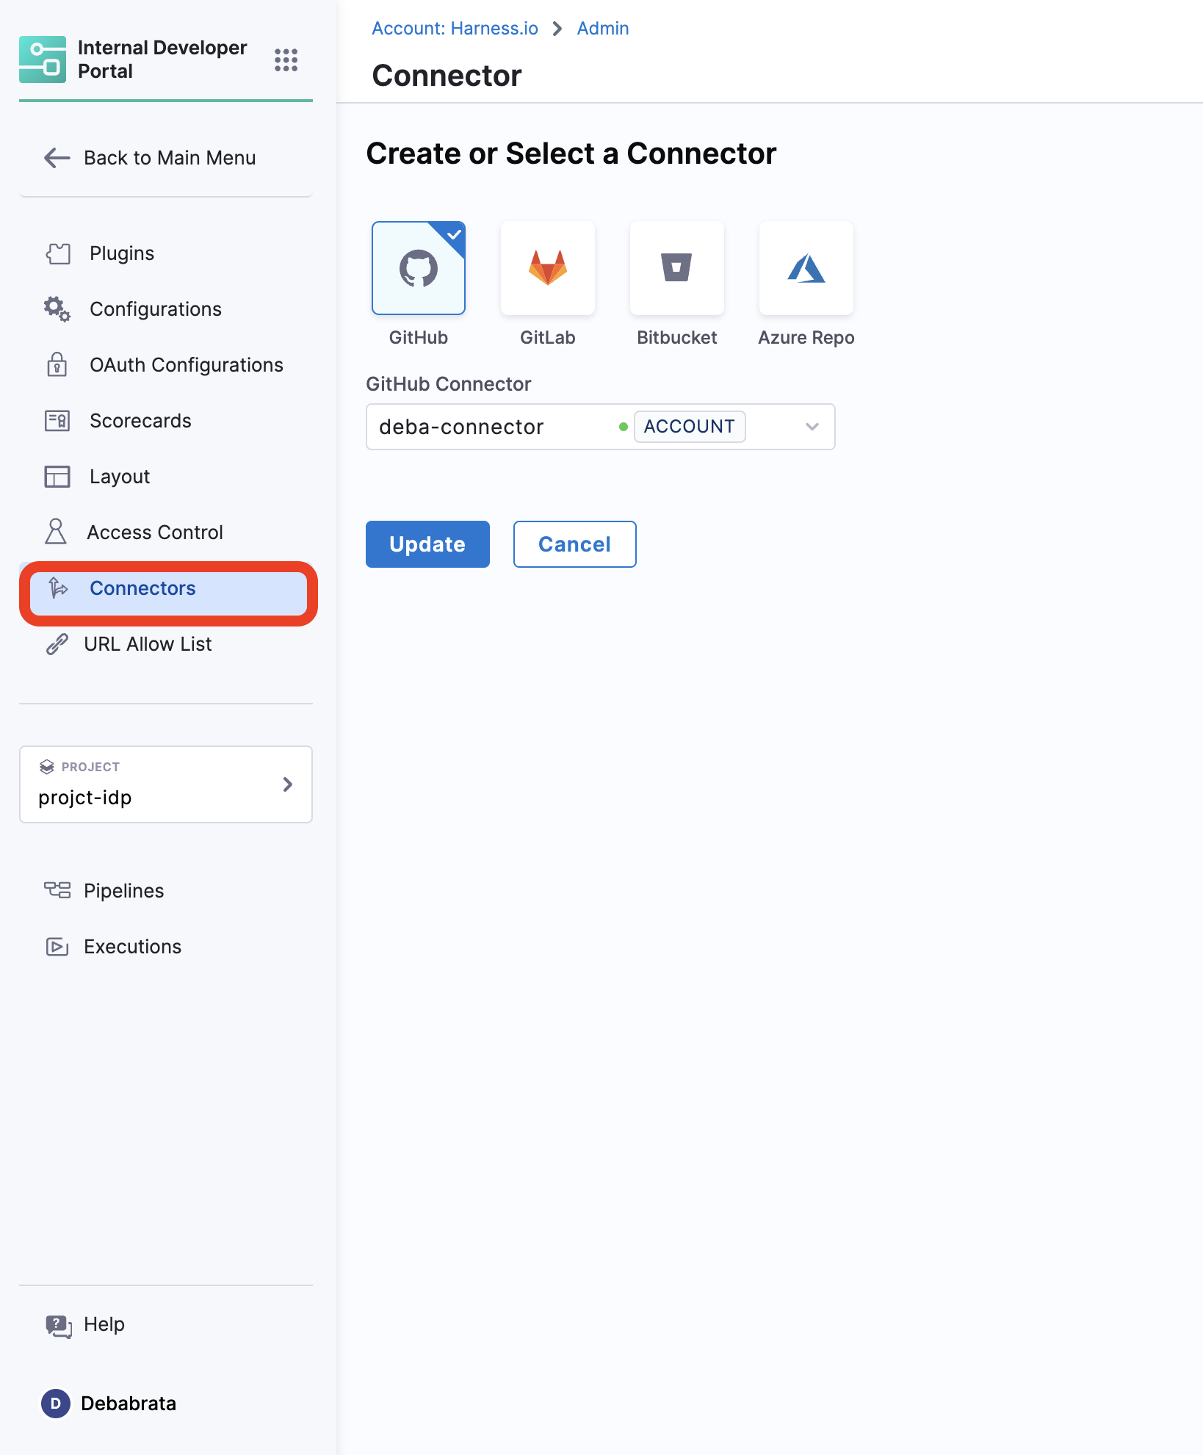
Task: Open Scorecards in the sidebar
Action: click(140, 421)
